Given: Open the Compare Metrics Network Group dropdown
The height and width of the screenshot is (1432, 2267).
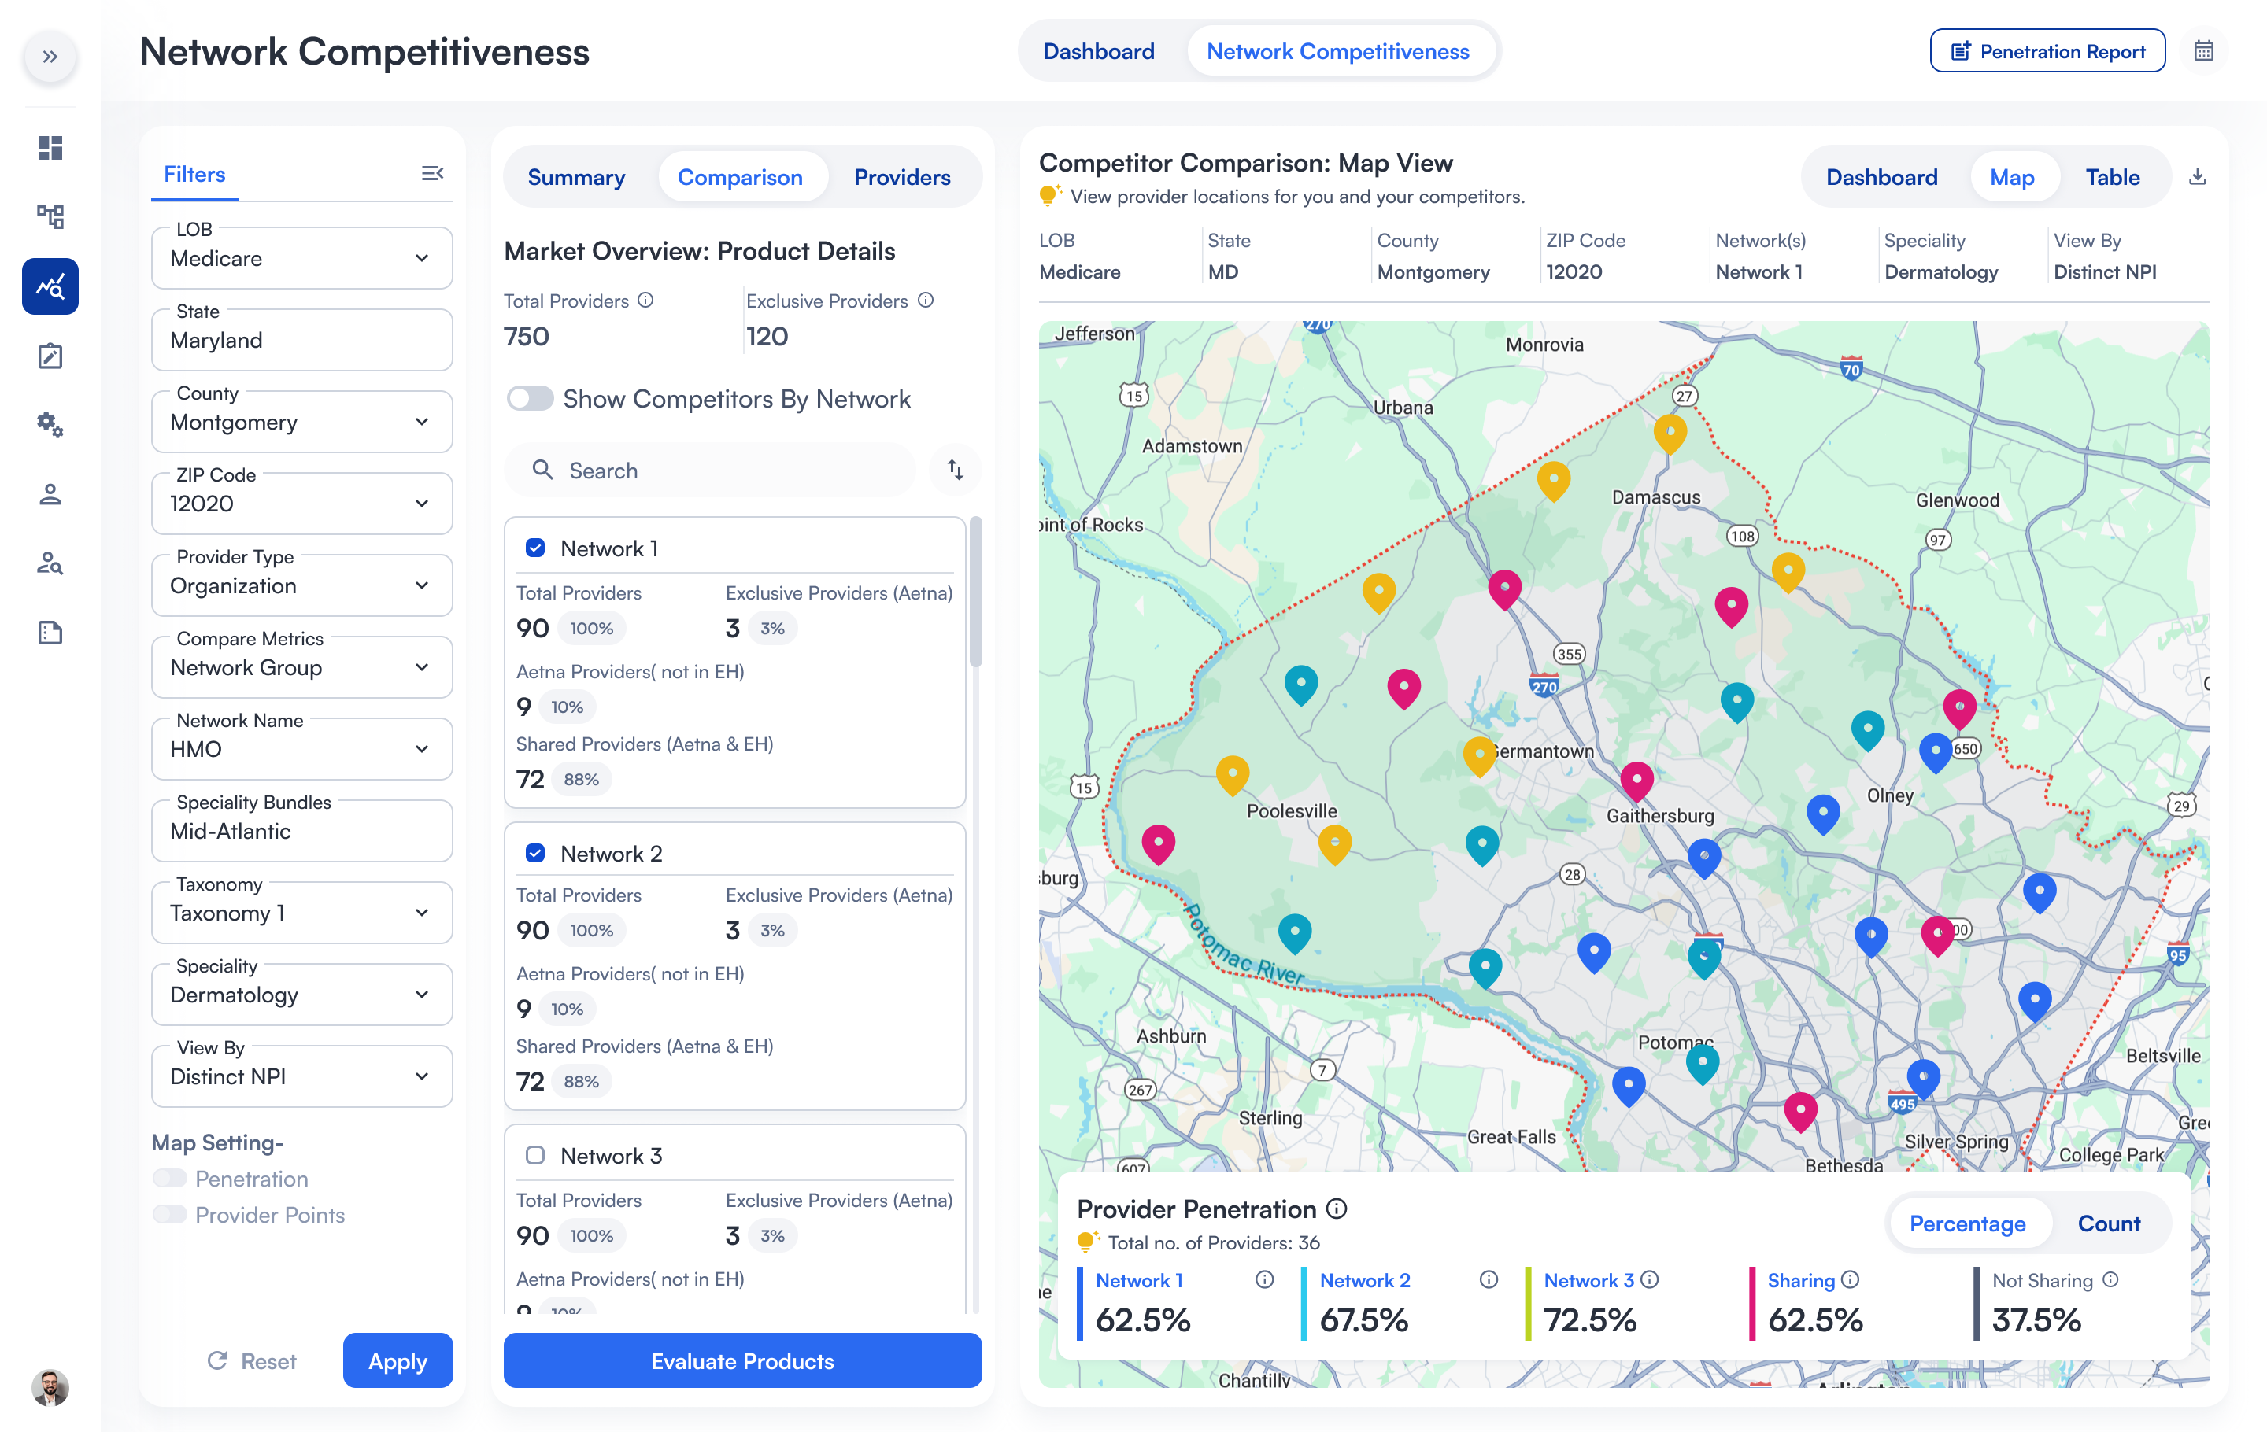Looking at the screenshot, I should click(301, 667).
